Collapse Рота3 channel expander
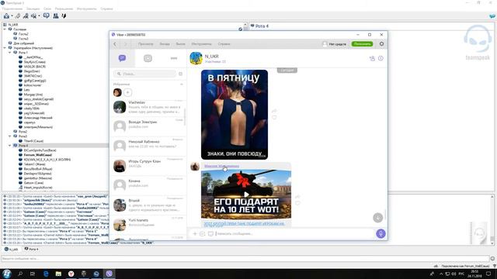The width and height of the screenshot is (497, 279). click(x=10, y=136)
